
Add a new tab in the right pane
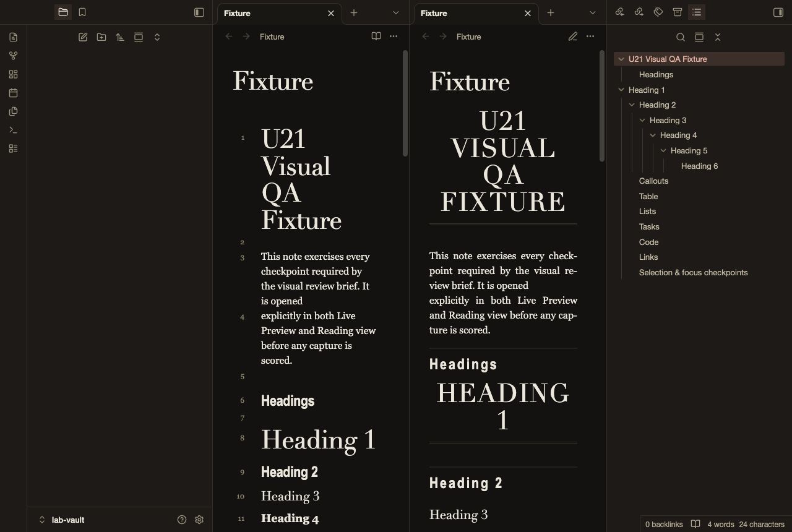pos(551,12)
